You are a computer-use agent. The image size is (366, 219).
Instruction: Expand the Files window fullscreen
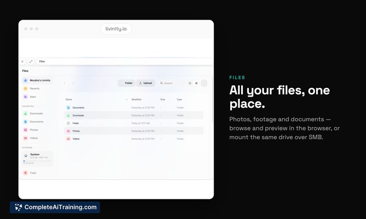[31, 61]
